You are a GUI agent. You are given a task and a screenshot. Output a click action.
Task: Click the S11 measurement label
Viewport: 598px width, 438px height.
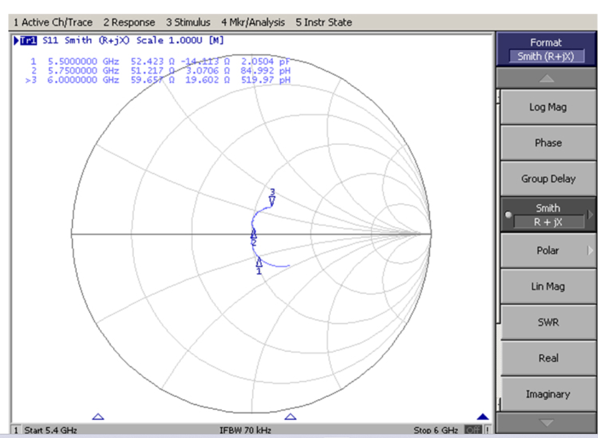click(50, 40)
